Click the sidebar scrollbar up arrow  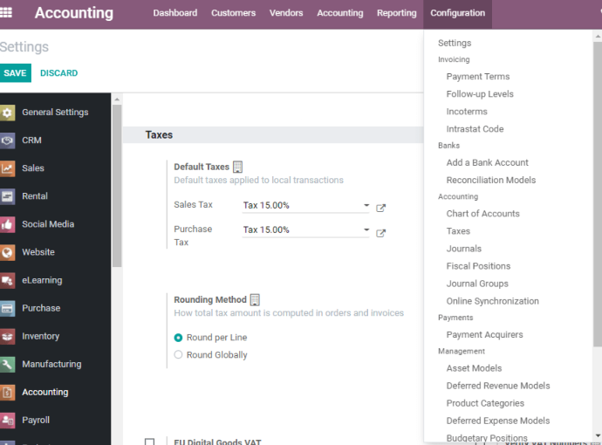coord(117,99)
